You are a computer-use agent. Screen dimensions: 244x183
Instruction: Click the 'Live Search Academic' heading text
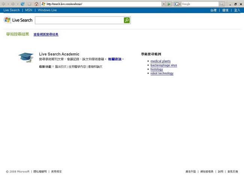[59, 54]
